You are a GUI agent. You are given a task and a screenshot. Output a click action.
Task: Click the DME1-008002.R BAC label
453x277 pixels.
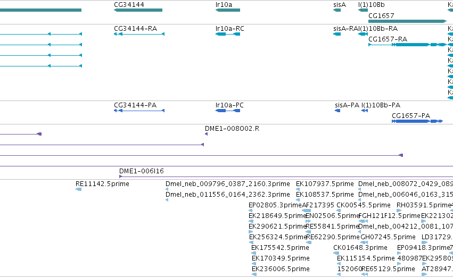click(232, 129)
